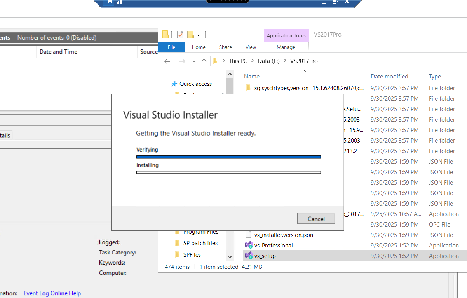Click the 9/25/2025 10:57 date cell

396,214
